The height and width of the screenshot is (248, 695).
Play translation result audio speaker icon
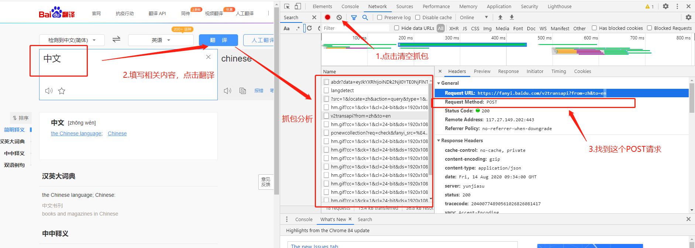pyautogui.click(x=227, y=91)
